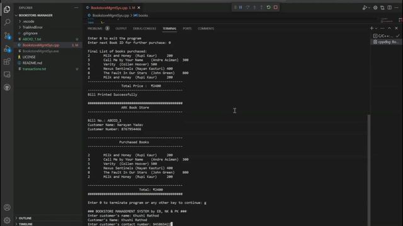Run the C/C++ file button
Image resolution: width=403 pixels, height=226 pixels.
click(x=365, y=8)
